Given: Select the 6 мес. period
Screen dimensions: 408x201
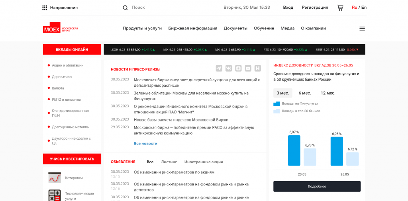Looking at the screenshot, I should pyautogui.click(x=305, y=93).
